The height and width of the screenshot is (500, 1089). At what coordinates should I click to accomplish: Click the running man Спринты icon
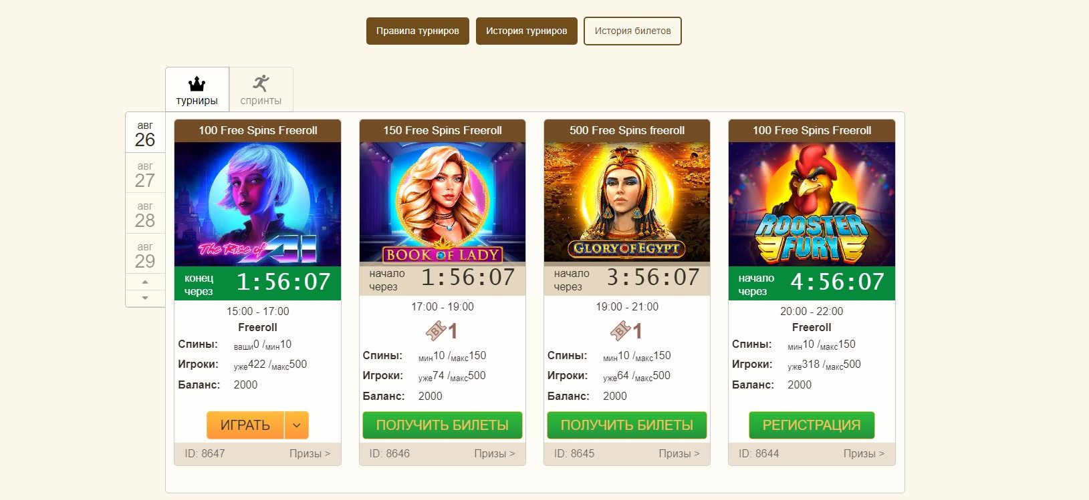click(x=261, y=83)
